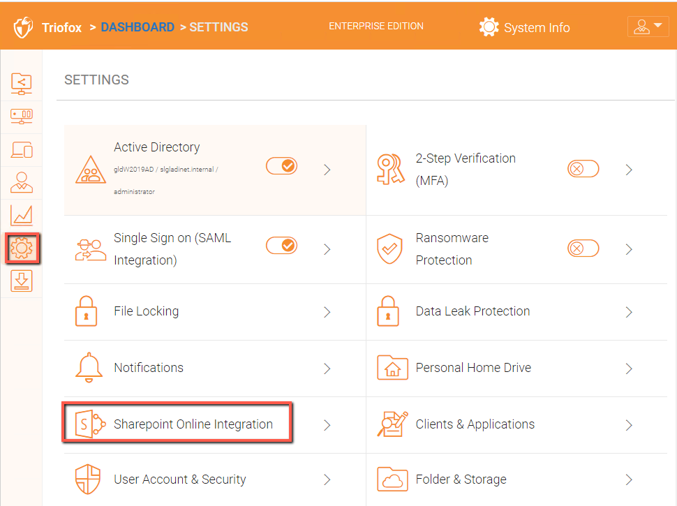Toggle the Active Directory switch
The image size is (677, 506).
point(281,166)
